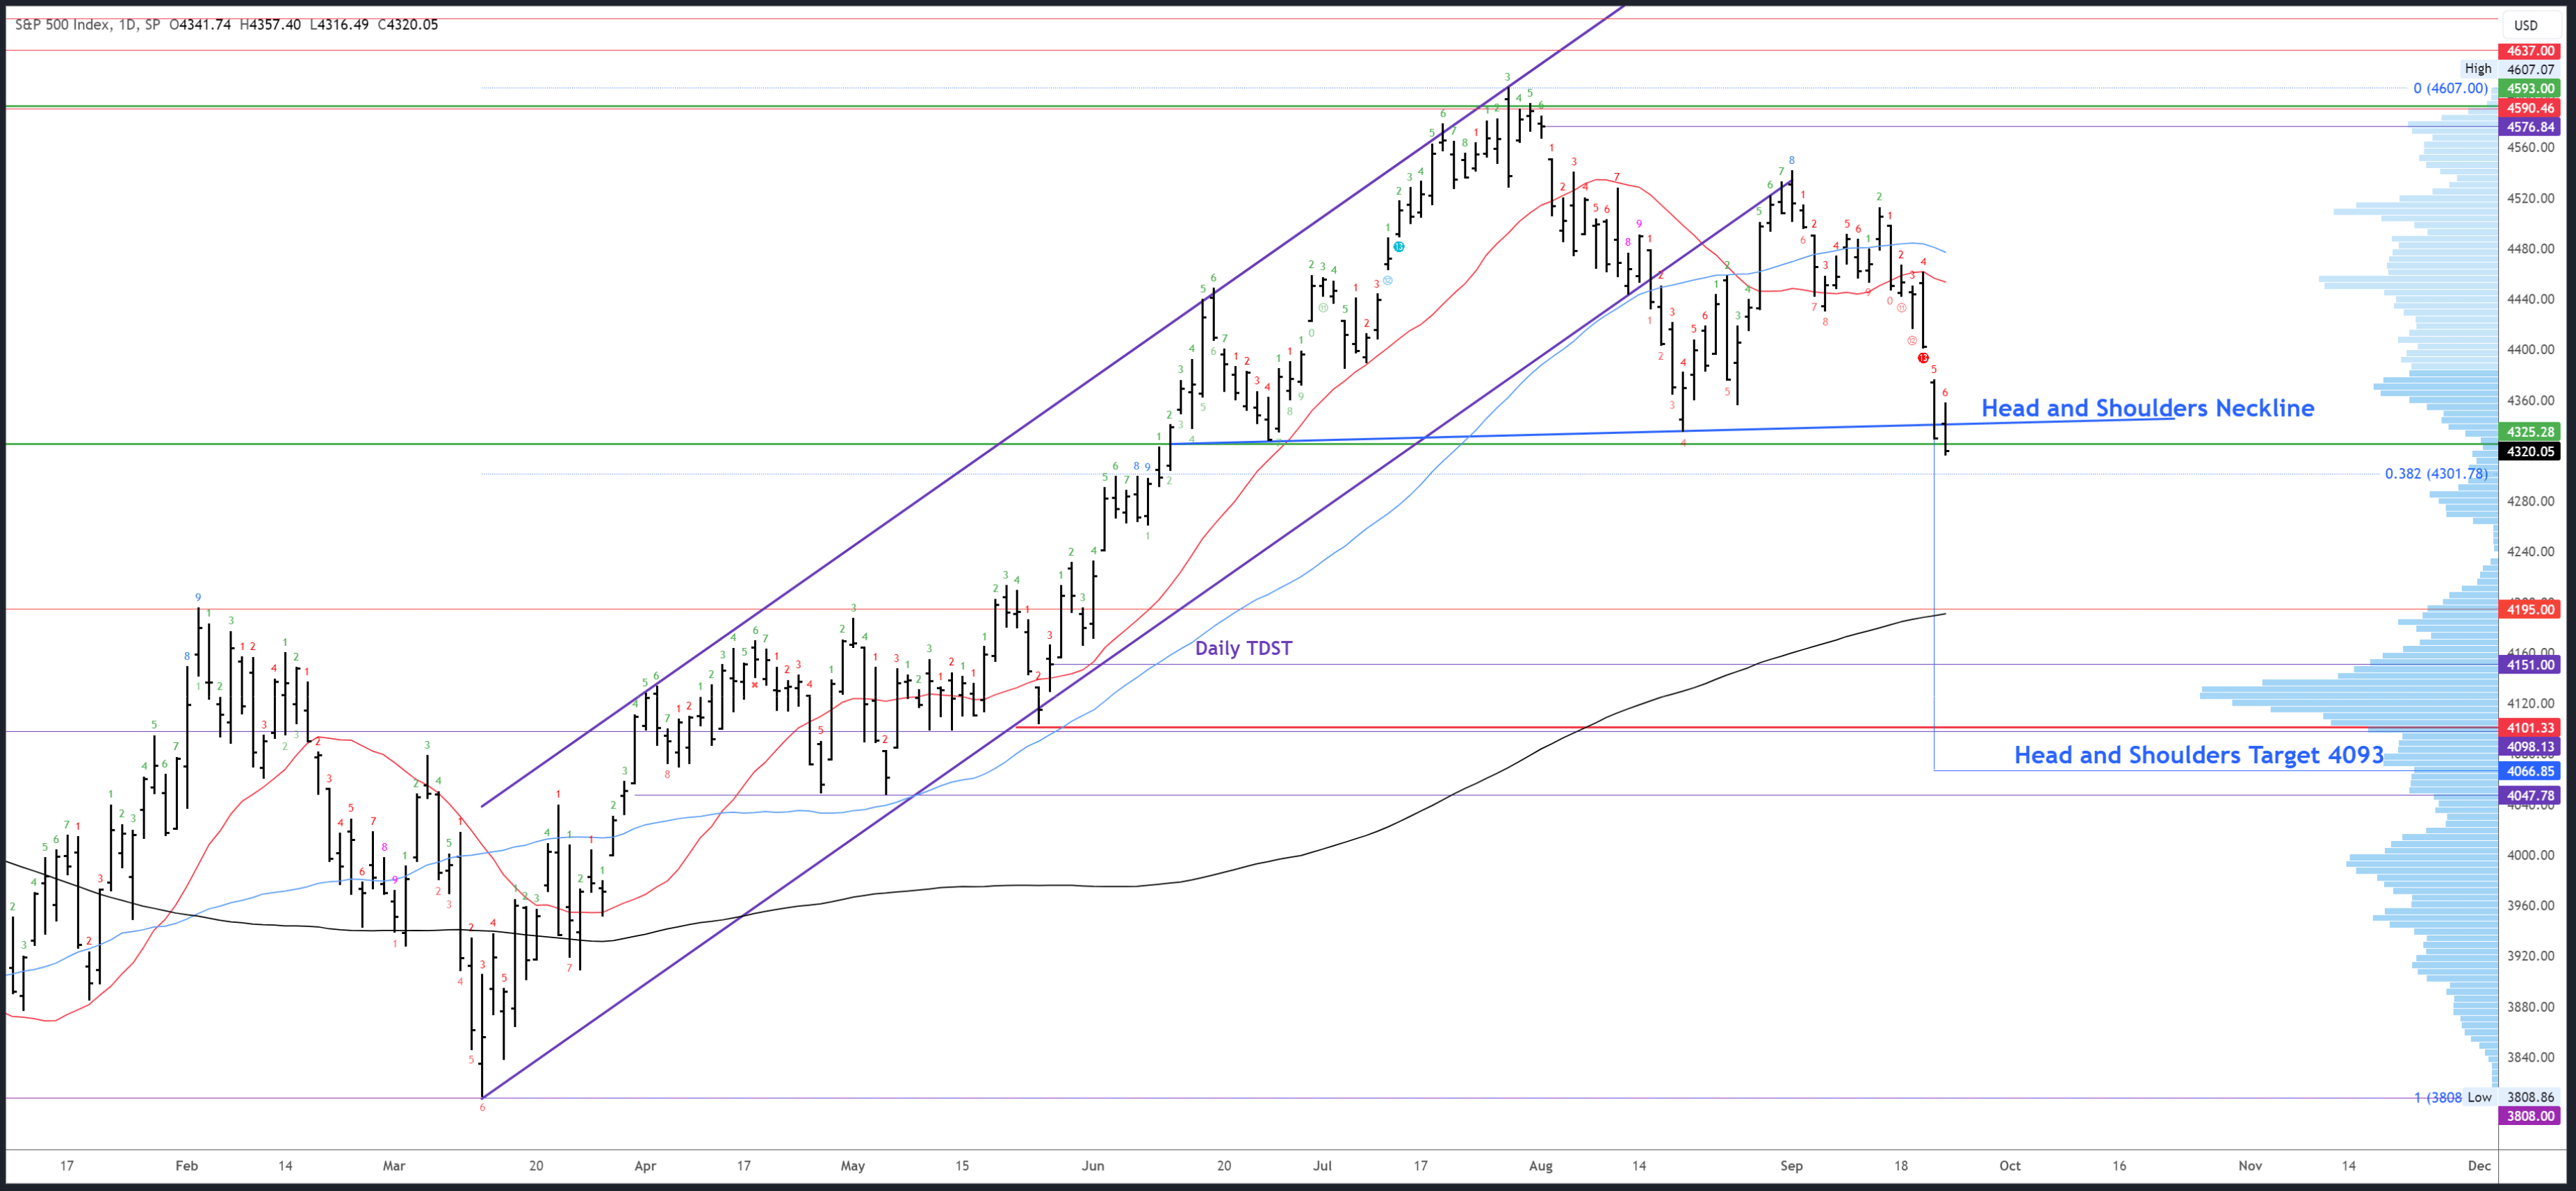Select the purple 4098.13 price label

pyautogui.click(x=2529, y=747)
